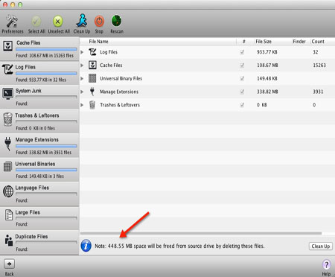The width and height of the screenshot is (335, 277).
Task: Click 'Found: 933.77 KB in 32 files' text
Action: [41, 80]
